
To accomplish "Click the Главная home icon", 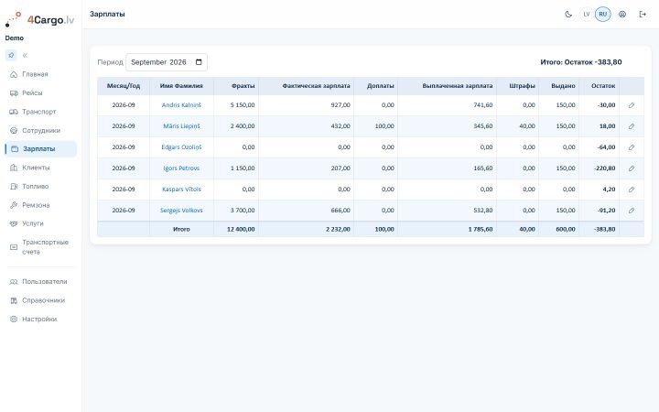I will pos(14,74).
